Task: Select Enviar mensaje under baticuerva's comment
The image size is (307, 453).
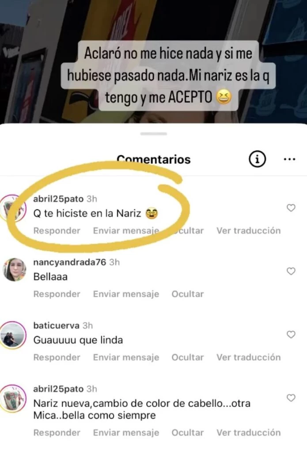Action: point(126,357)
